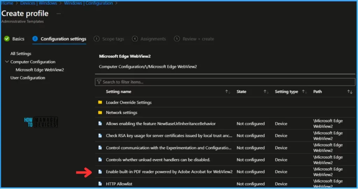Click the Path column header
The image size is (358, 189).
coord(317,92)
